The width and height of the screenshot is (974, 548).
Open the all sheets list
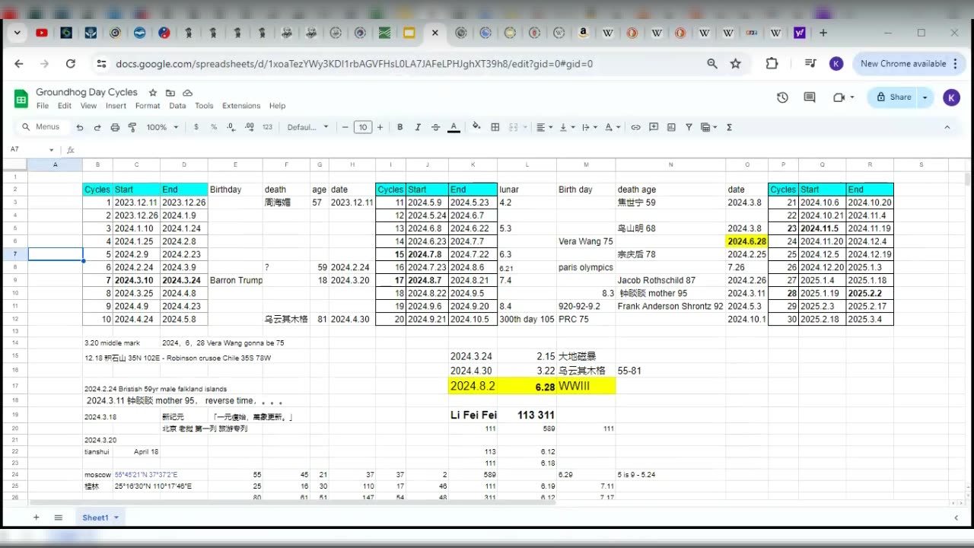coord(58,518)
